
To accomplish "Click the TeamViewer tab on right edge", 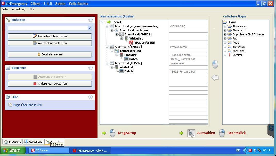I will tap(271, 128).
